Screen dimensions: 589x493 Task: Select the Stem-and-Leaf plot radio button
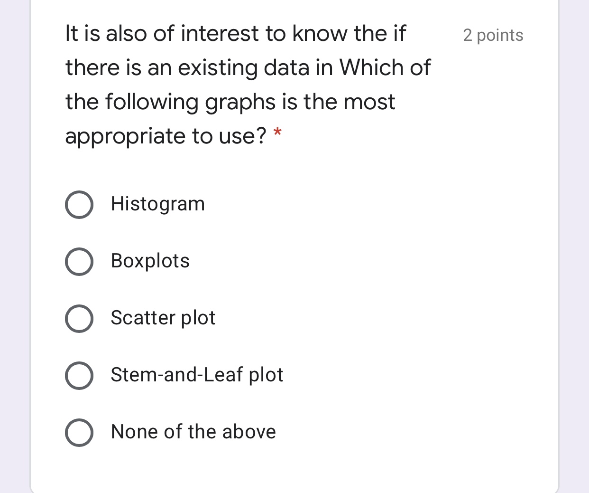[x=79, y=375]
